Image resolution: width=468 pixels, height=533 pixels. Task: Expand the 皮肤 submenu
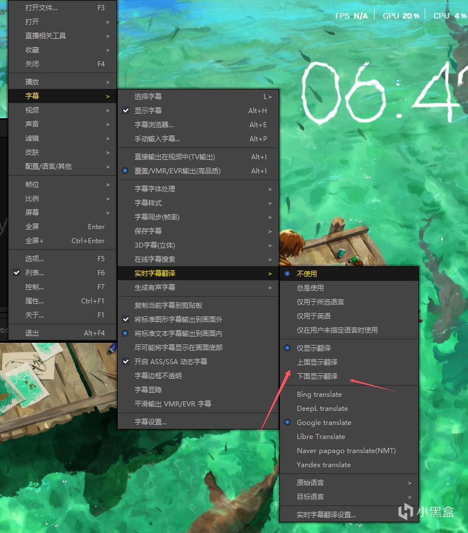[x=63, y=153]
